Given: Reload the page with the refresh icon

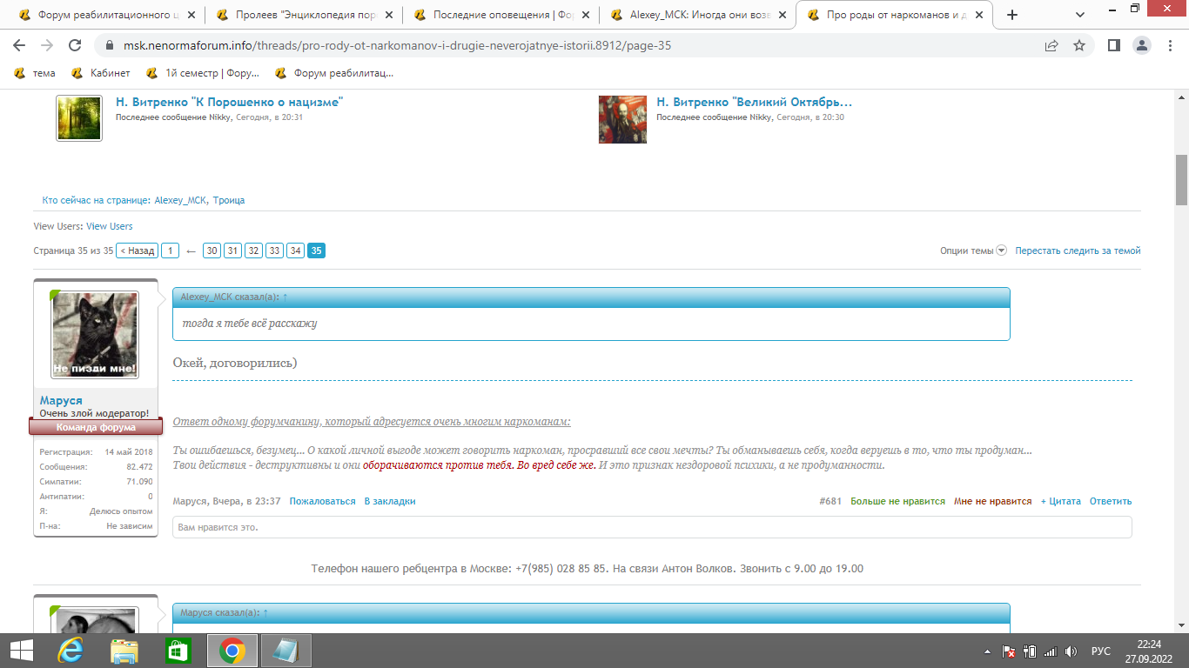Looking at the screenshot, I should tap(75, 45).
